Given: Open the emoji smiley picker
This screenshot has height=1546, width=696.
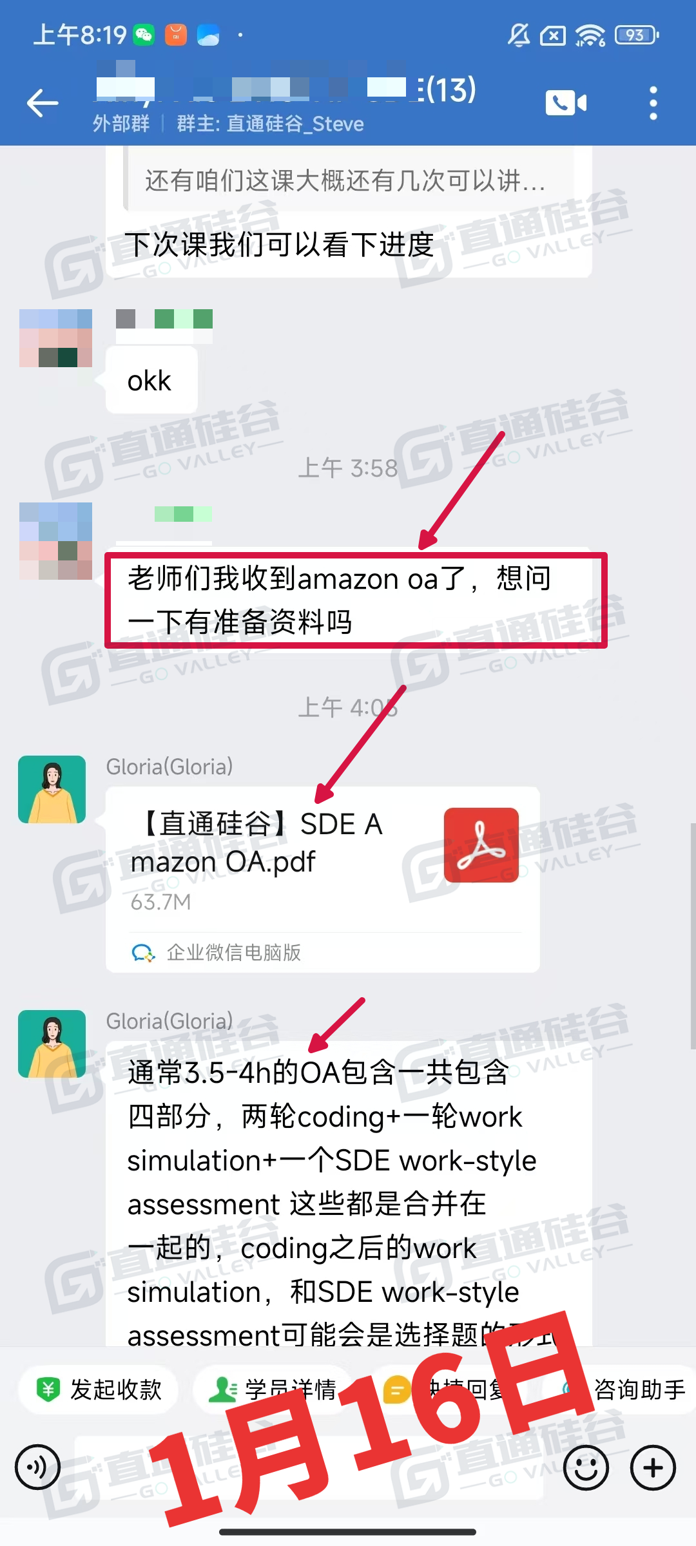Looking at the screenshot, I should tap(586, 1468).
